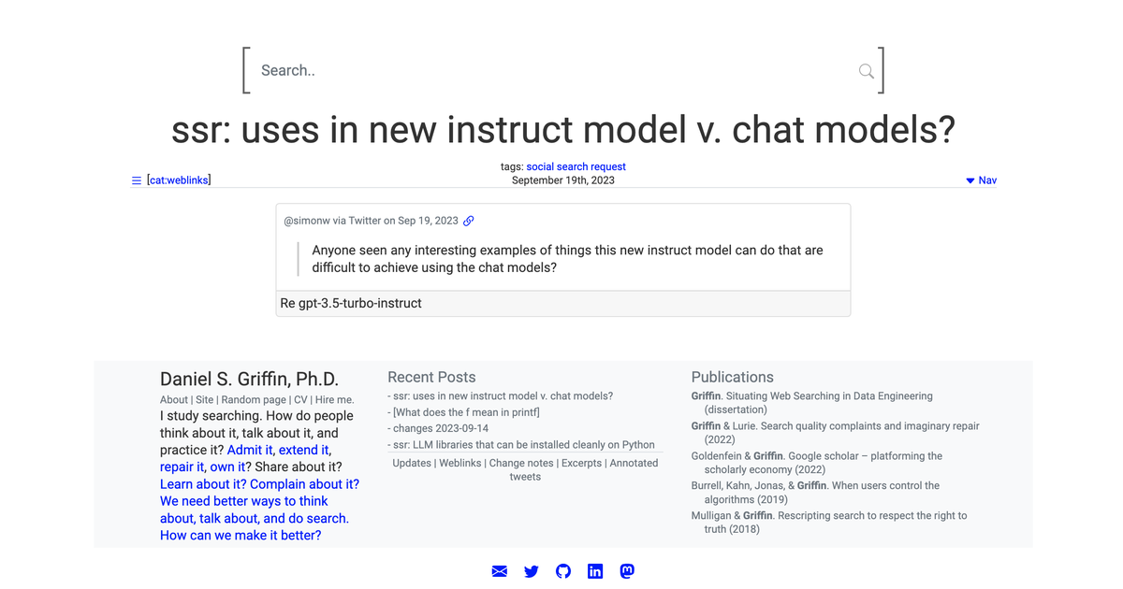Switch to the Weblinks section
This screenshot has width=1123, height=589.
tap(460, 462)
